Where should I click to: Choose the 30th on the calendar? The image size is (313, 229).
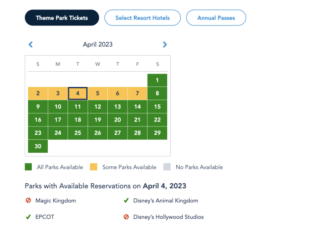pyautogui.click(x=38, y=146)
